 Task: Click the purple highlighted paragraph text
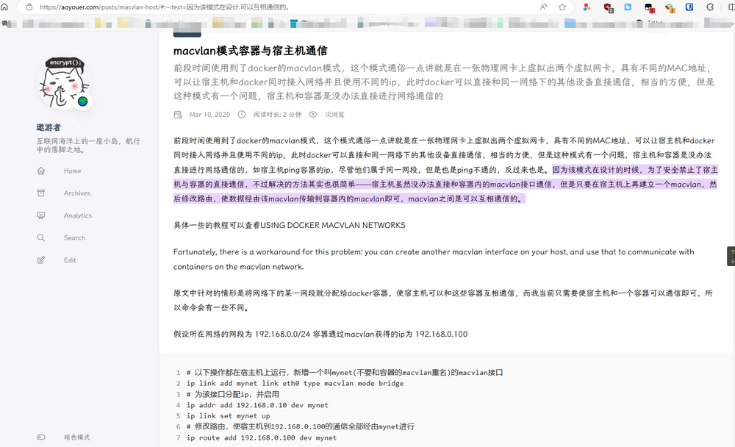click(x=445, y=185)
